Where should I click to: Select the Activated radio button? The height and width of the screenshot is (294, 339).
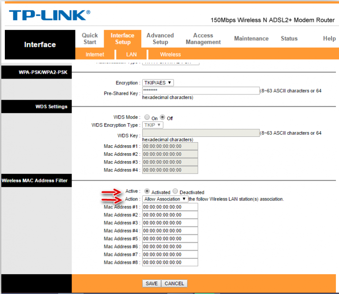coord(147,191)
